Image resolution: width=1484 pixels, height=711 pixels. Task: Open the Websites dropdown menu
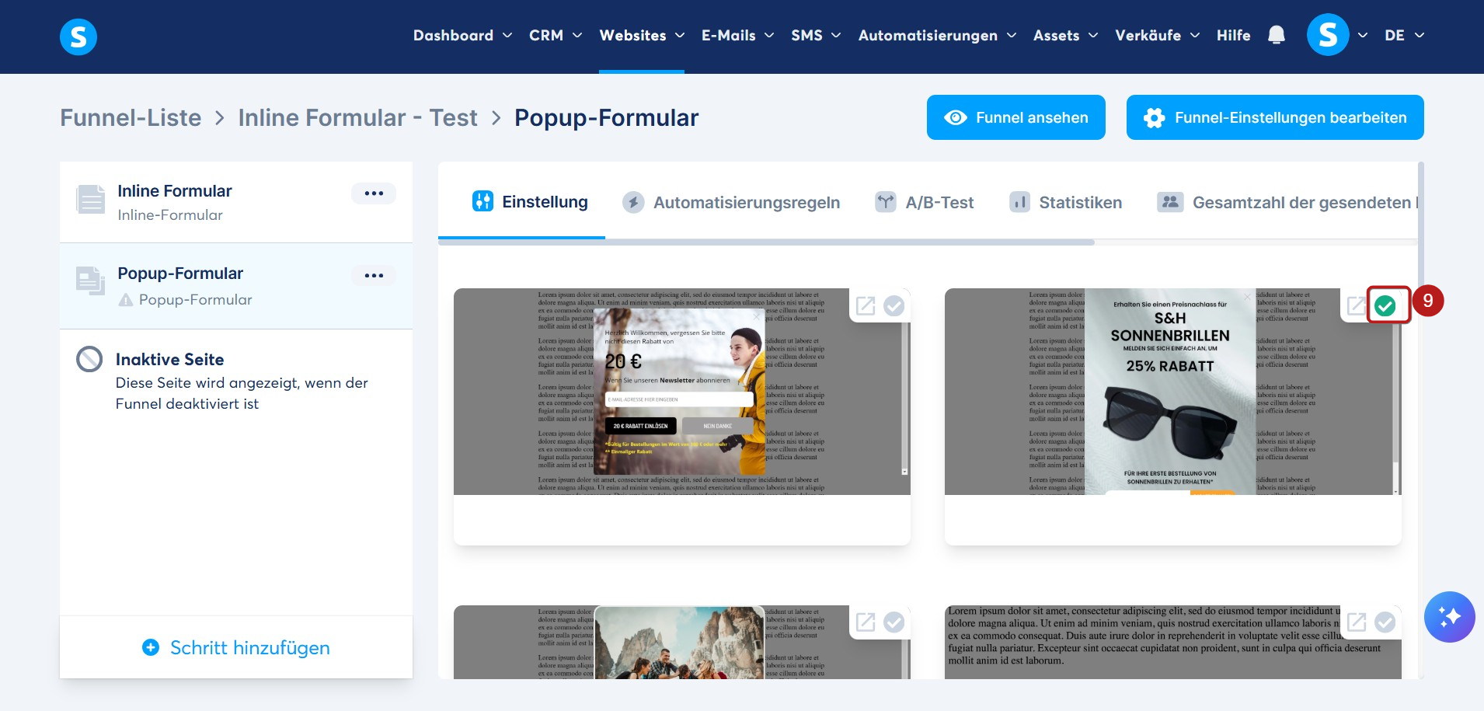tap(642, 36)
